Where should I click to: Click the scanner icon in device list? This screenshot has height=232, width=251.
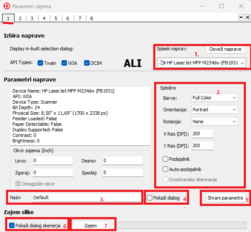[x=163, y=63]
